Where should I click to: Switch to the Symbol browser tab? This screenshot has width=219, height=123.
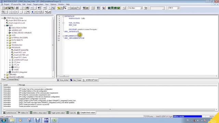pyautogui.click(x=10, y=113)
